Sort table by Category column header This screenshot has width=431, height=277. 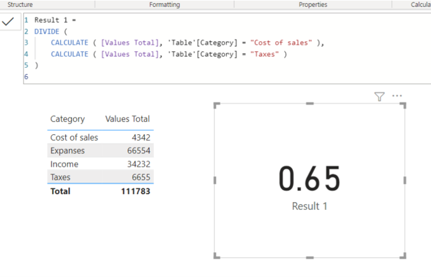tap(68, 119)
